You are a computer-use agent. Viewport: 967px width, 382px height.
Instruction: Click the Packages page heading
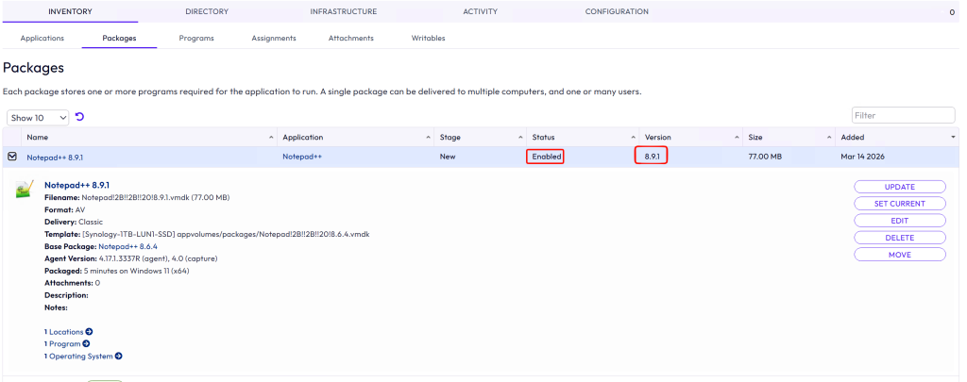coord(33,68)
